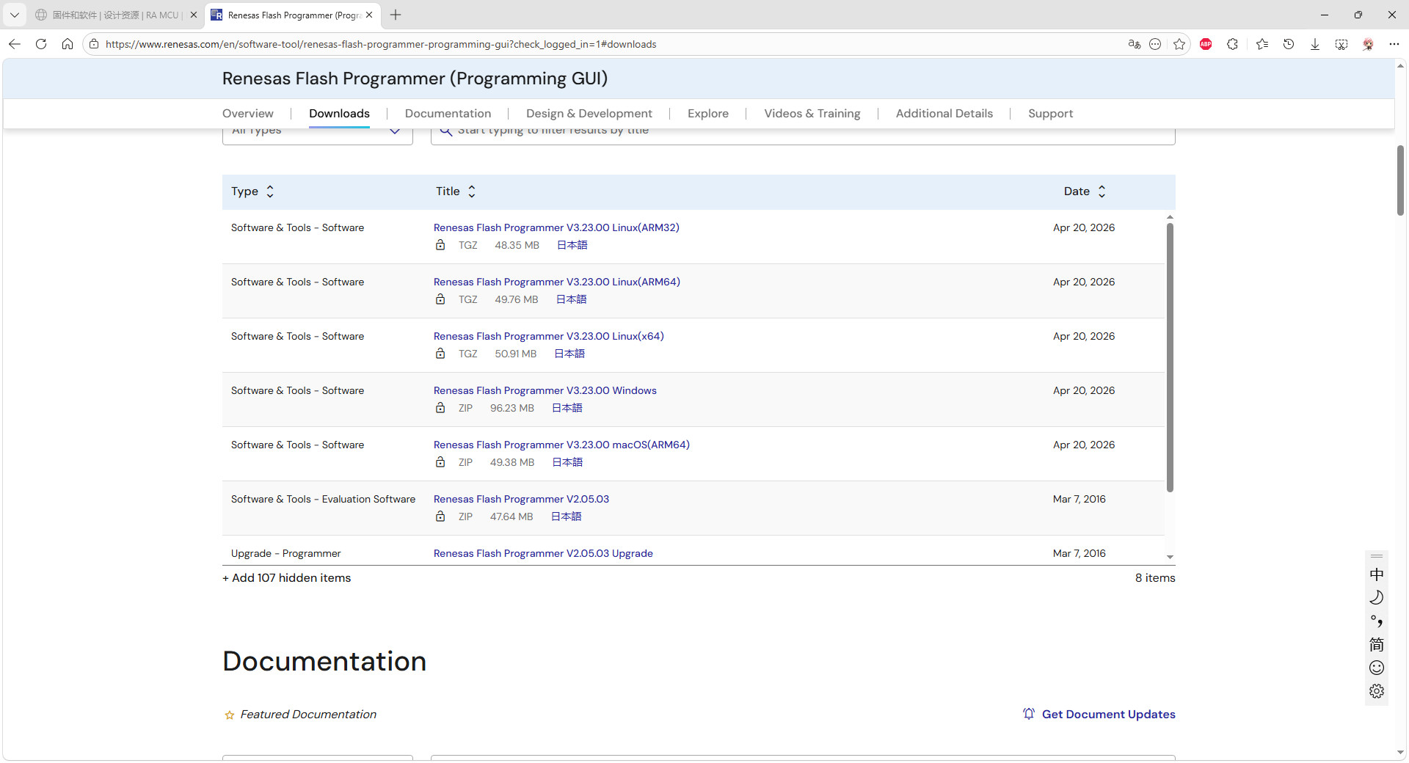Open the Videos & Training tab
The image size is (1409, 763).
pyautogui.click(x=812, y=114)
